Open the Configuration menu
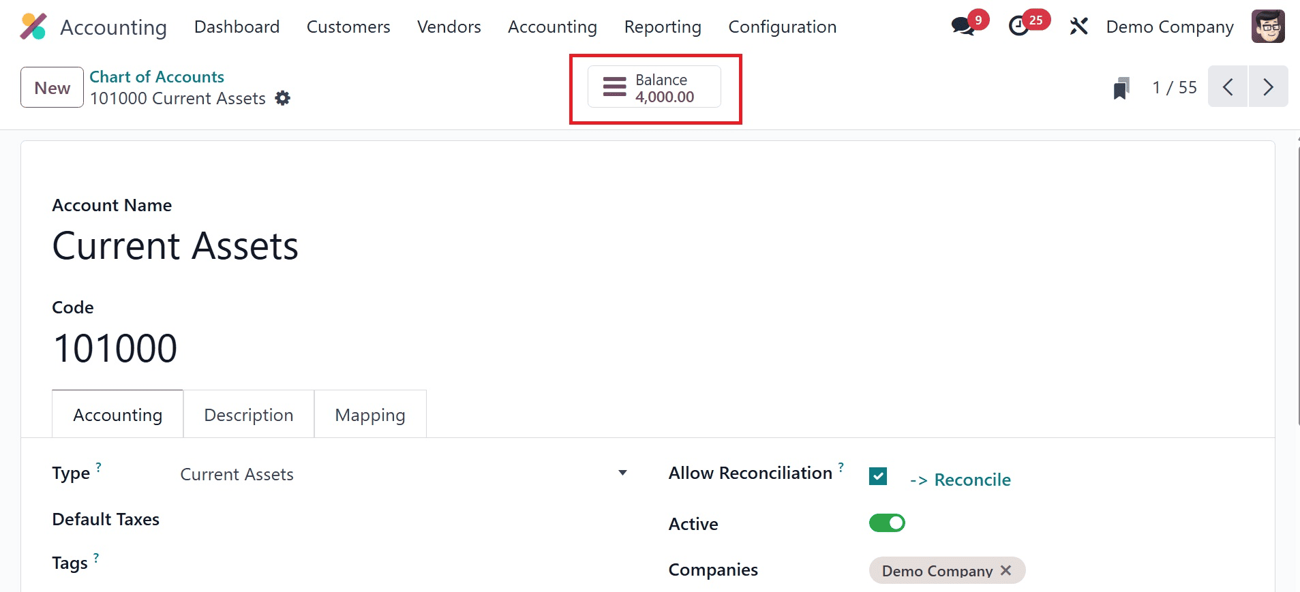This screenshot has height=592, width=1300. pyautogui.click(x=783, y=27)
